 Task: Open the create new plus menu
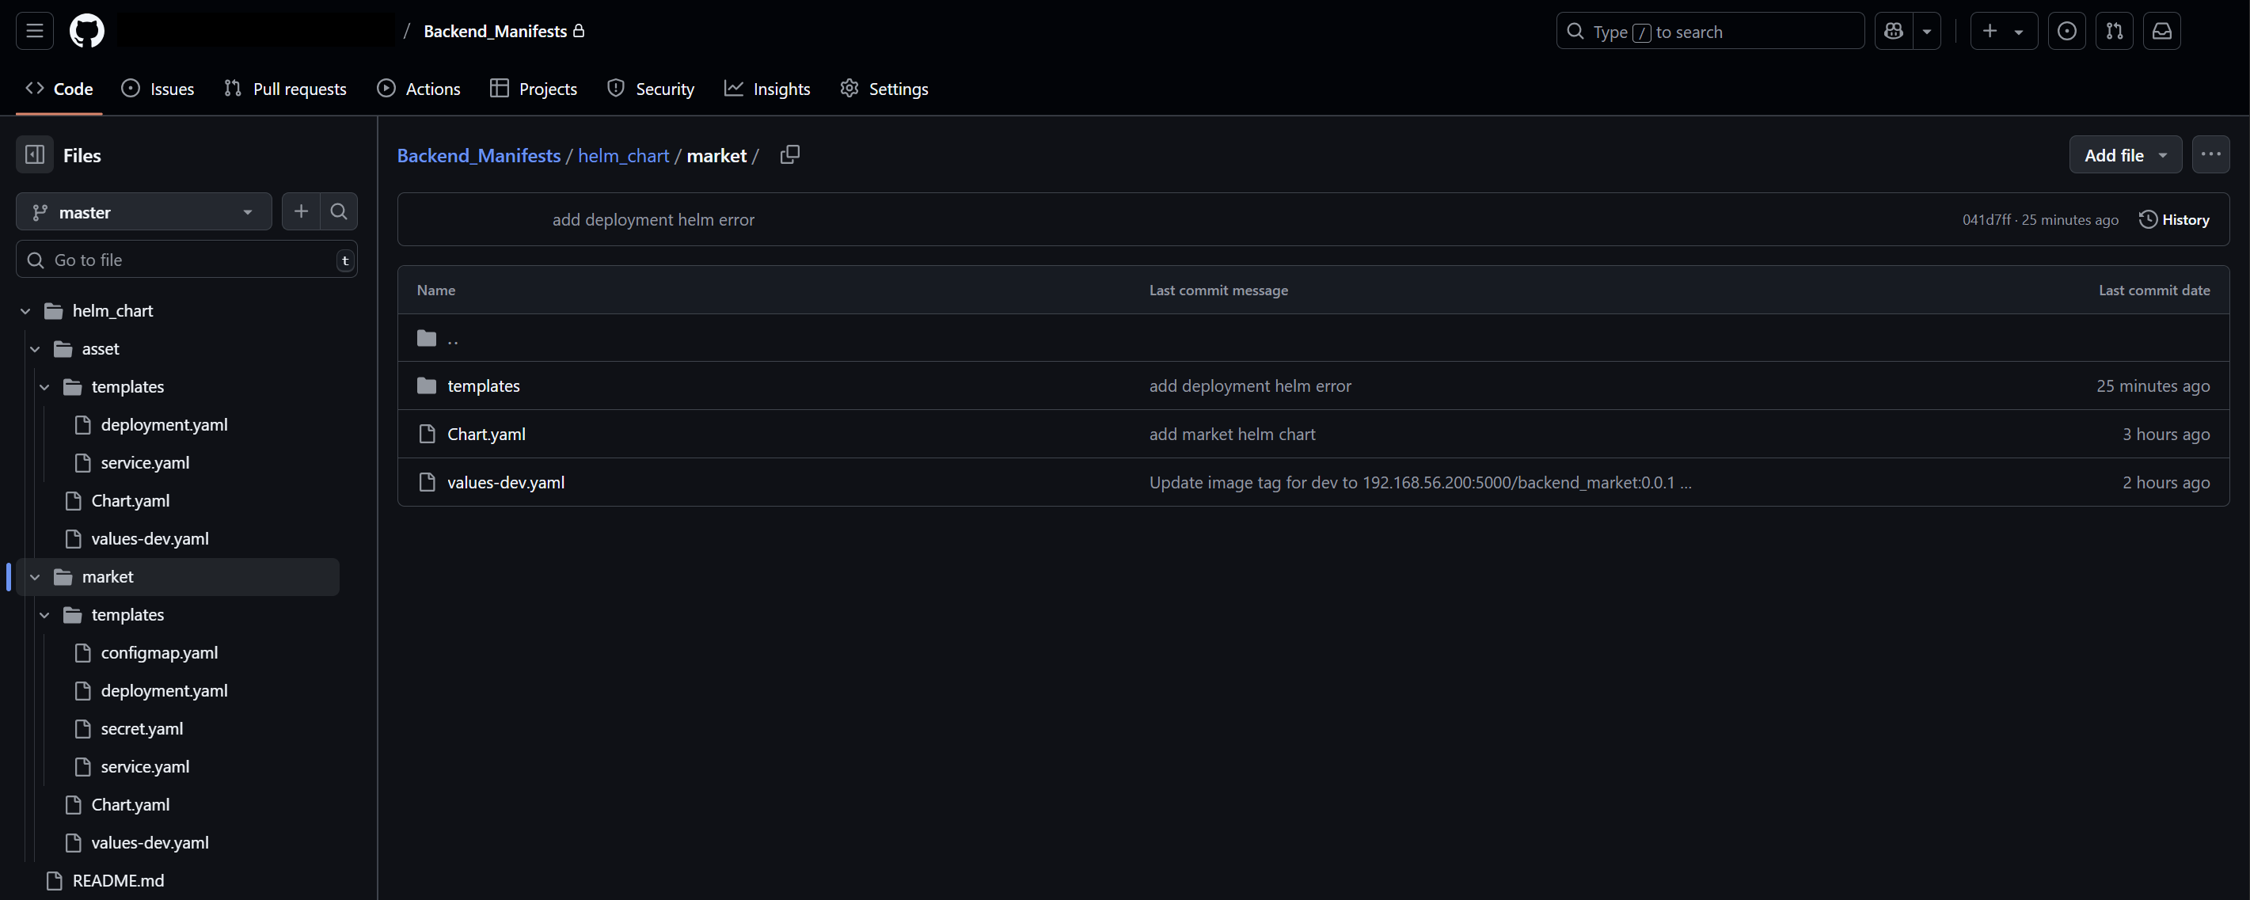(2004, 32)
